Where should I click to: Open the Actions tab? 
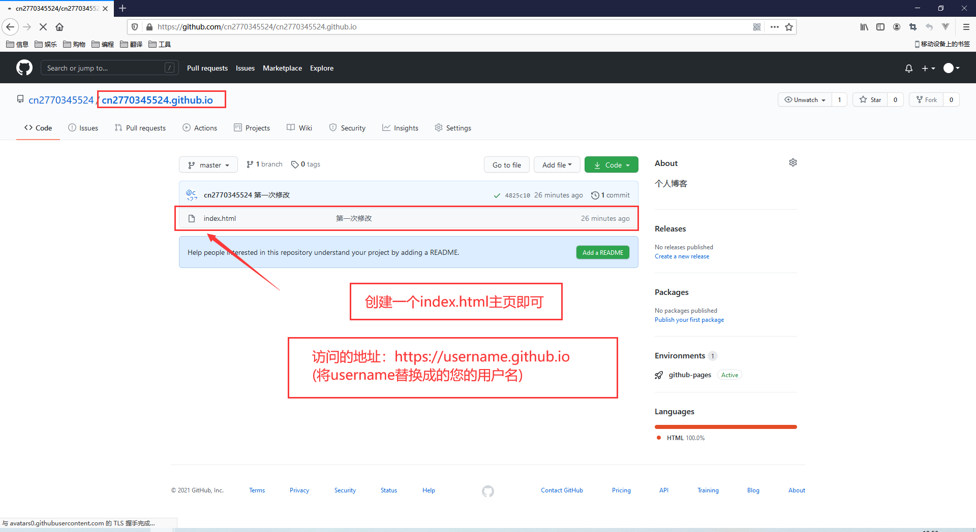tap(200, 128)
